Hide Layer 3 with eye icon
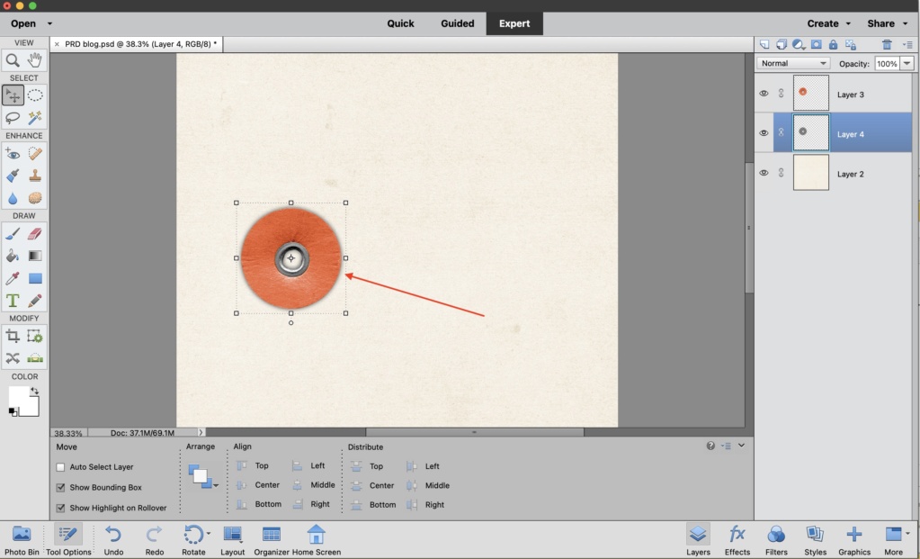 pyautogui.click(x=764, y=94)
